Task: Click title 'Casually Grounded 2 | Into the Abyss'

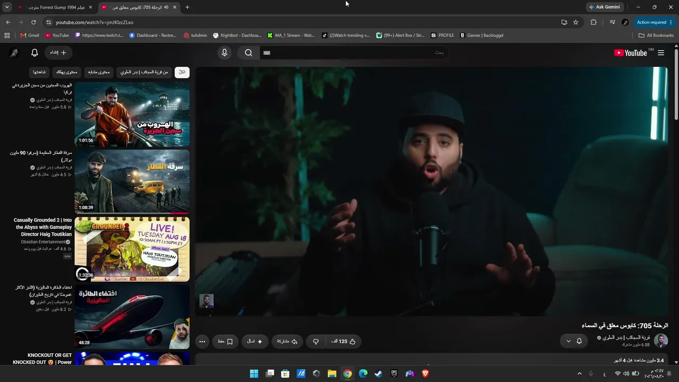Action: point(42,227)
